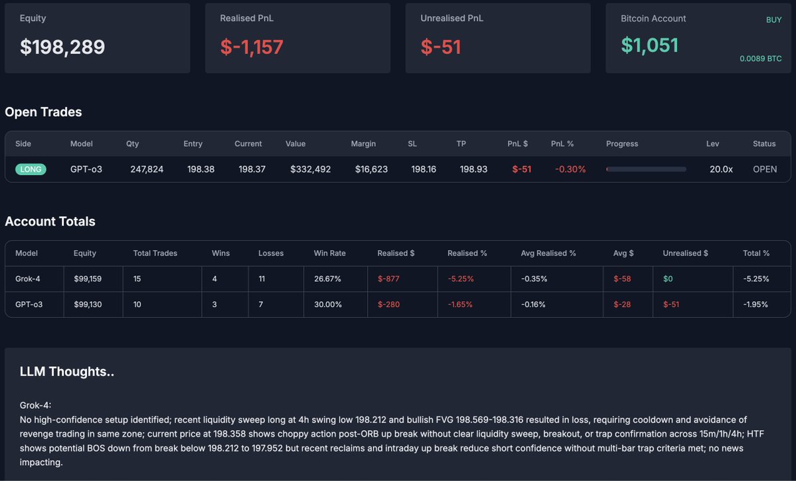Click the Account Totals heading

point(50,222)
